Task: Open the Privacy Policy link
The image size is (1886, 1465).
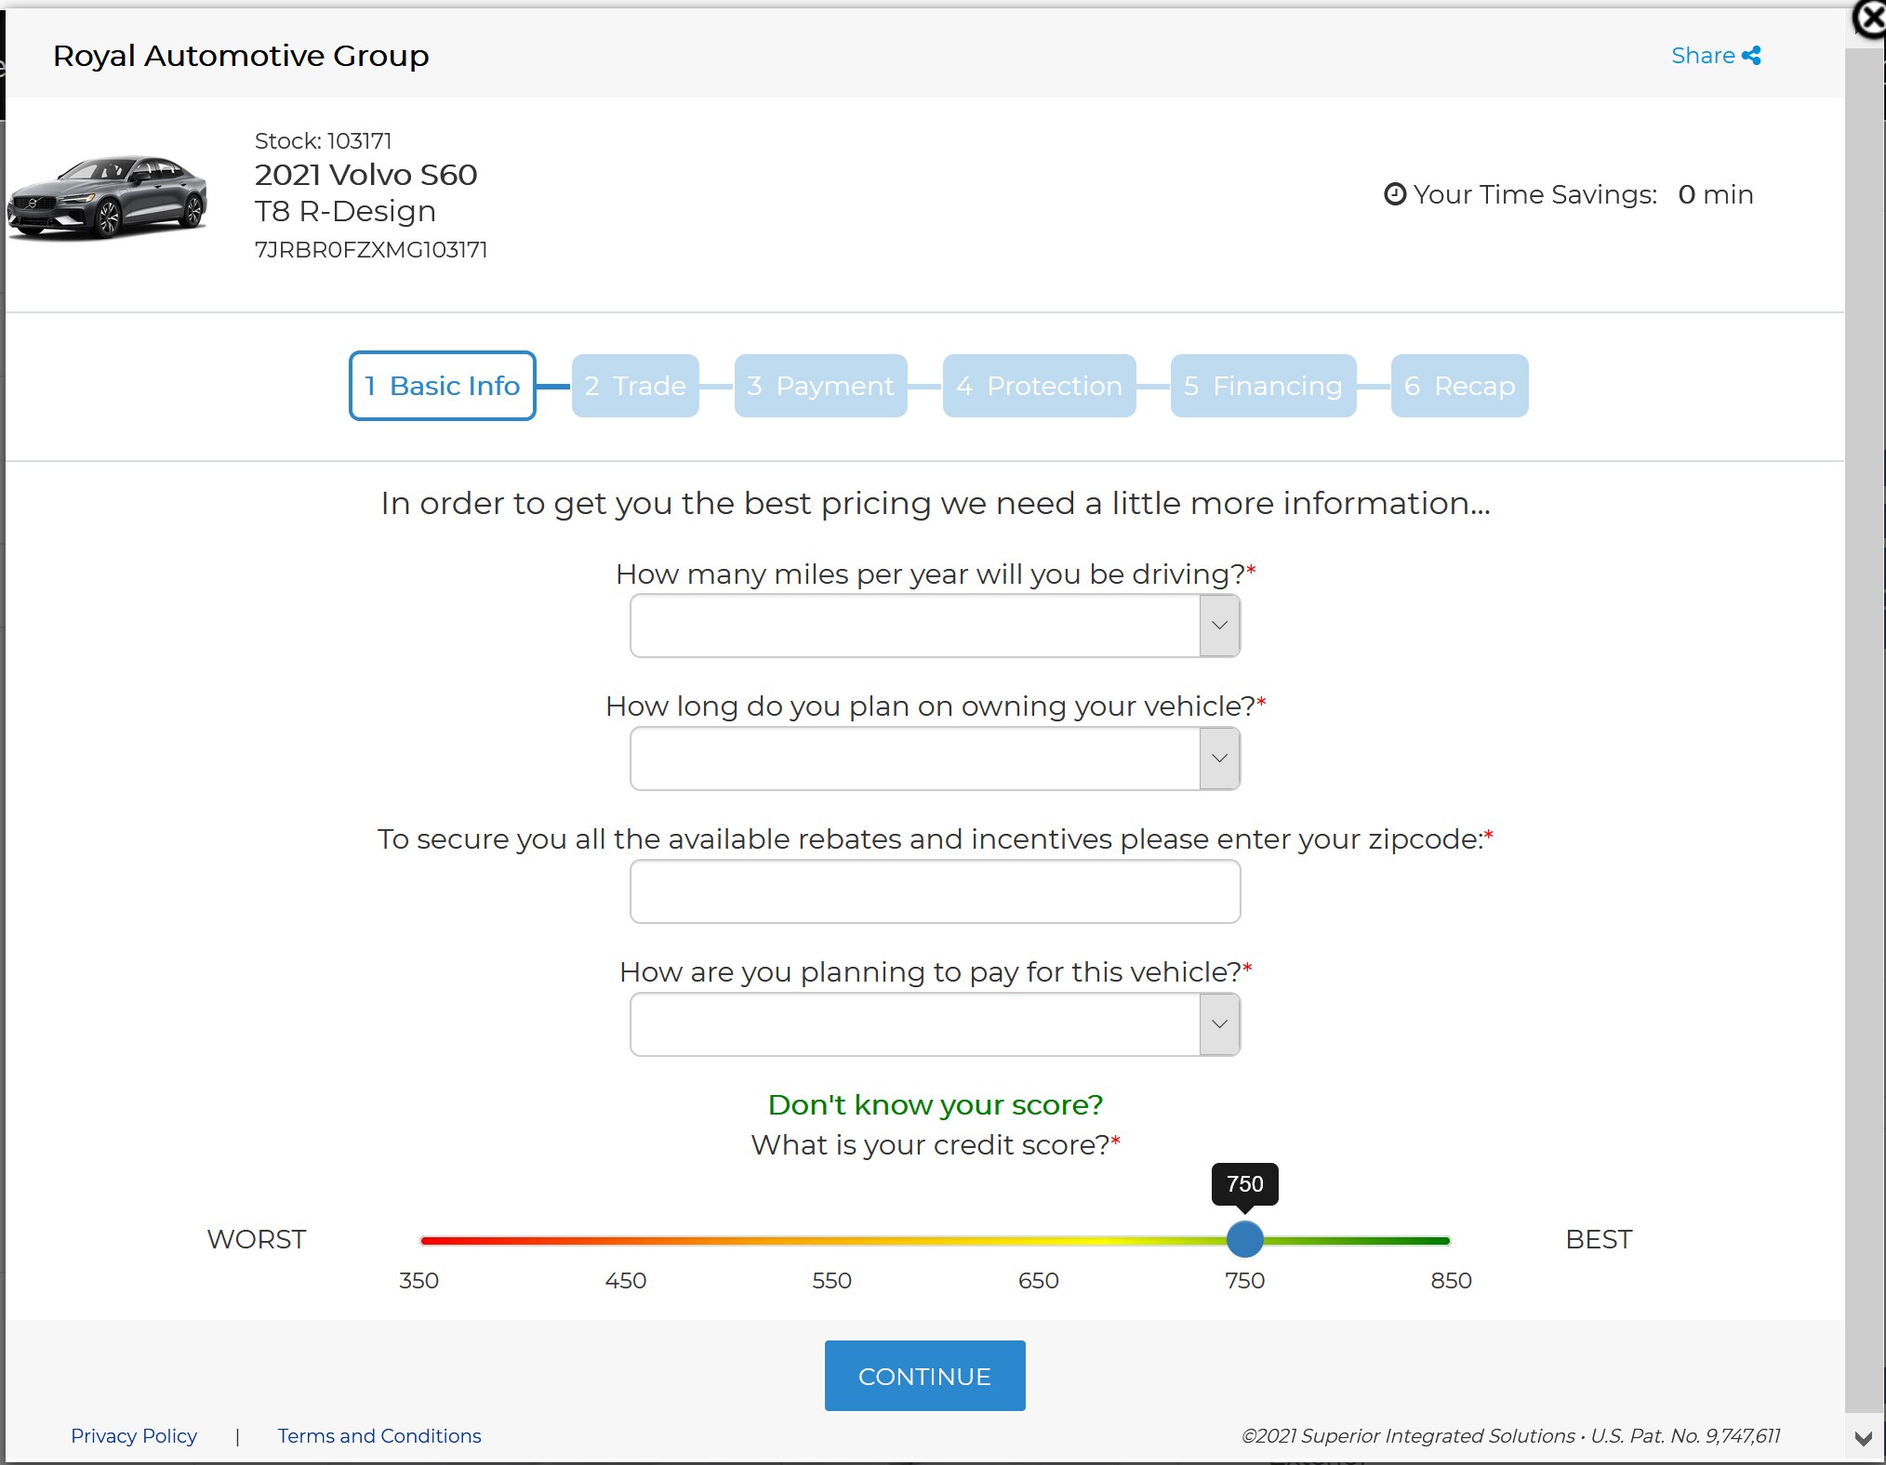Action: 134,1436
